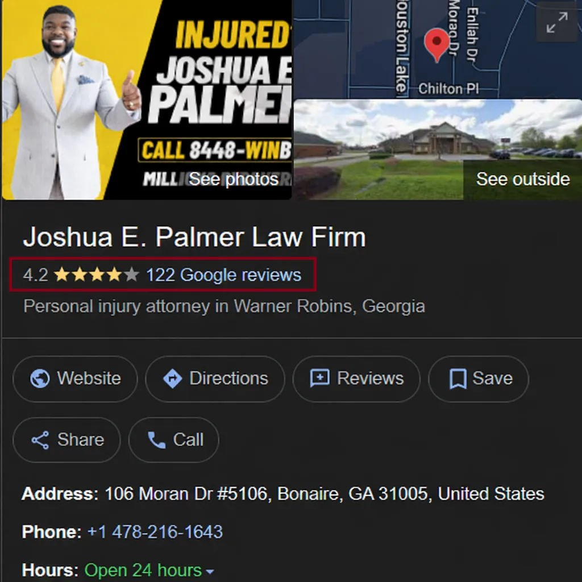Click the phone handset Call icon

coord(157,440)
